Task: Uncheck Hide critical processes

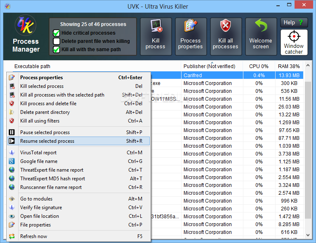Action: click(x=57, y=33)
